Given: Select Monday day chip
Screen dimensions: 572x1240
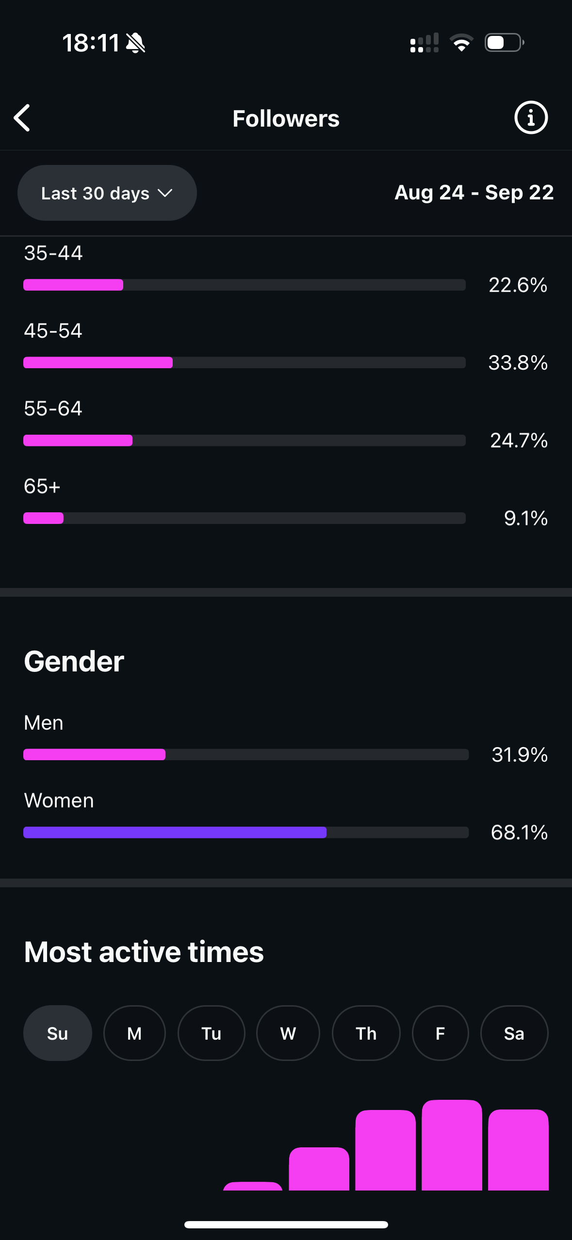Looking at the screenshot, I should [134, 1033].
